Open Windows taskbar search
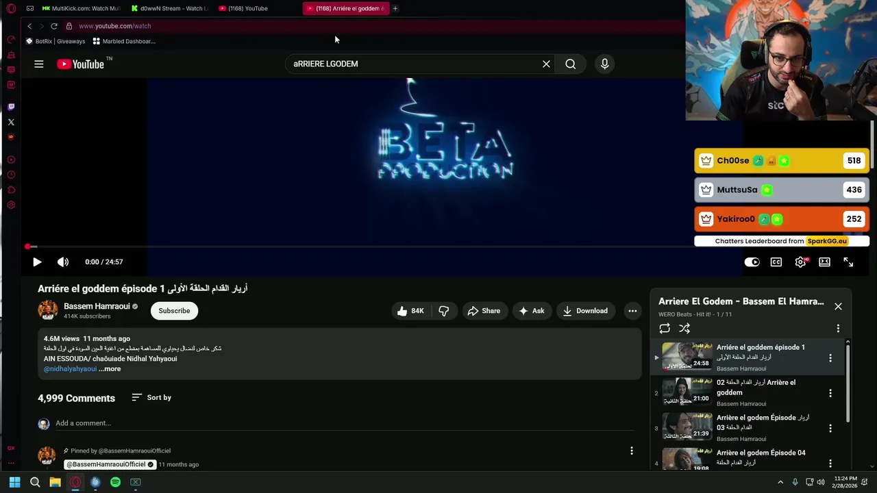The width and height of the screenshot is (877, 493). pyautogui.click(x=35, y=482)
